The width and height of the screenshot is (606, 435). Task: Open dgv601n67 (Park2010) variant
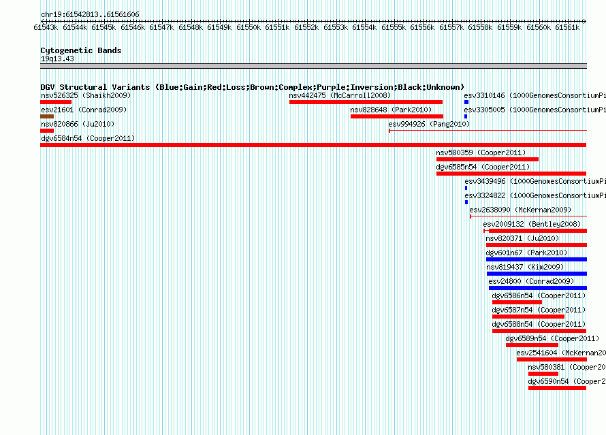(x=526, y=253)
